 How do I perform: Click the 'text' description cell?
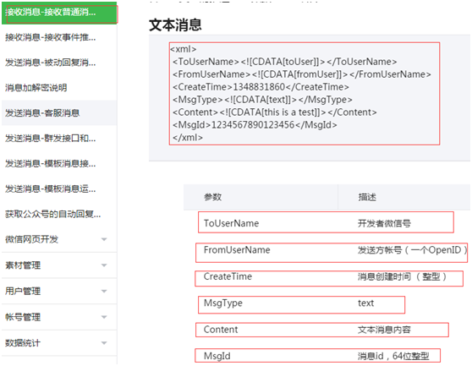[x=365, y=303]
